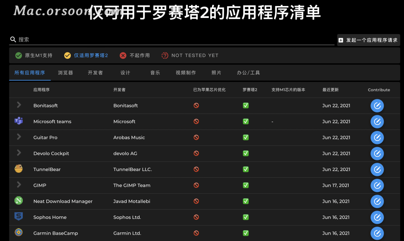Click the Garmin BaseCamp application name
Image resolution: width=404 pixels, height=241 pixels.
(x=56, y=233)
